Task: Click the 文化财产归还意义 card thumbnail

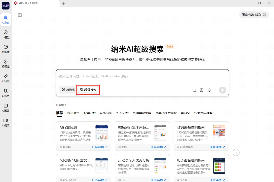Action: tap(101, 166)
